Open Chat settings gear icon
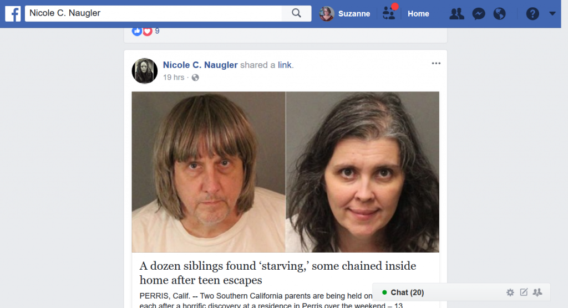 tap(510, 292)
